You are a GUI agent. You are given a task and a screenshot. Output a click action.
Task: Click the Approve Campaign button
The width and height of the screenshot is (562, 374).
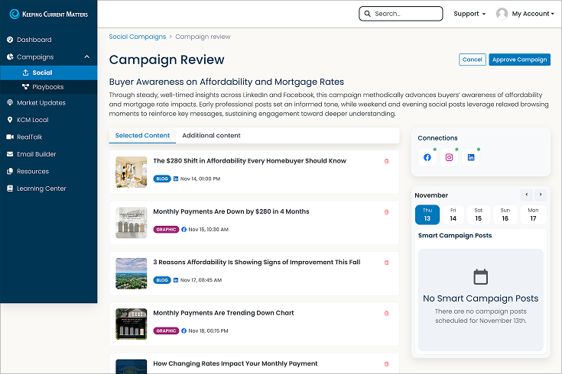(x=519, y=60)
